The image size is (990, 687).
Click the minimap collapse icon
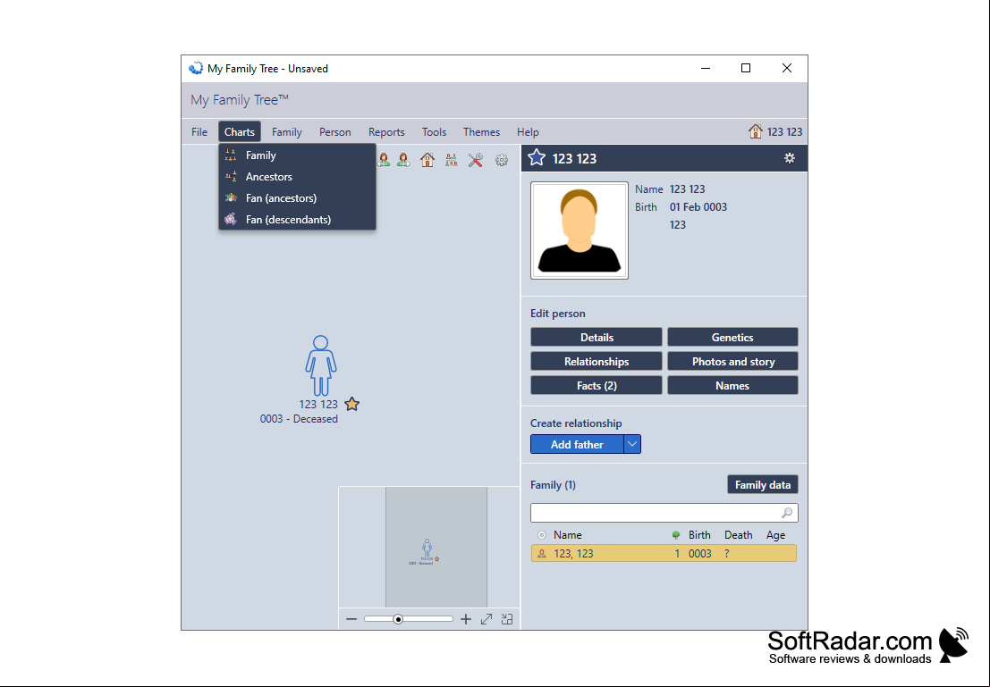pos(507,619)
